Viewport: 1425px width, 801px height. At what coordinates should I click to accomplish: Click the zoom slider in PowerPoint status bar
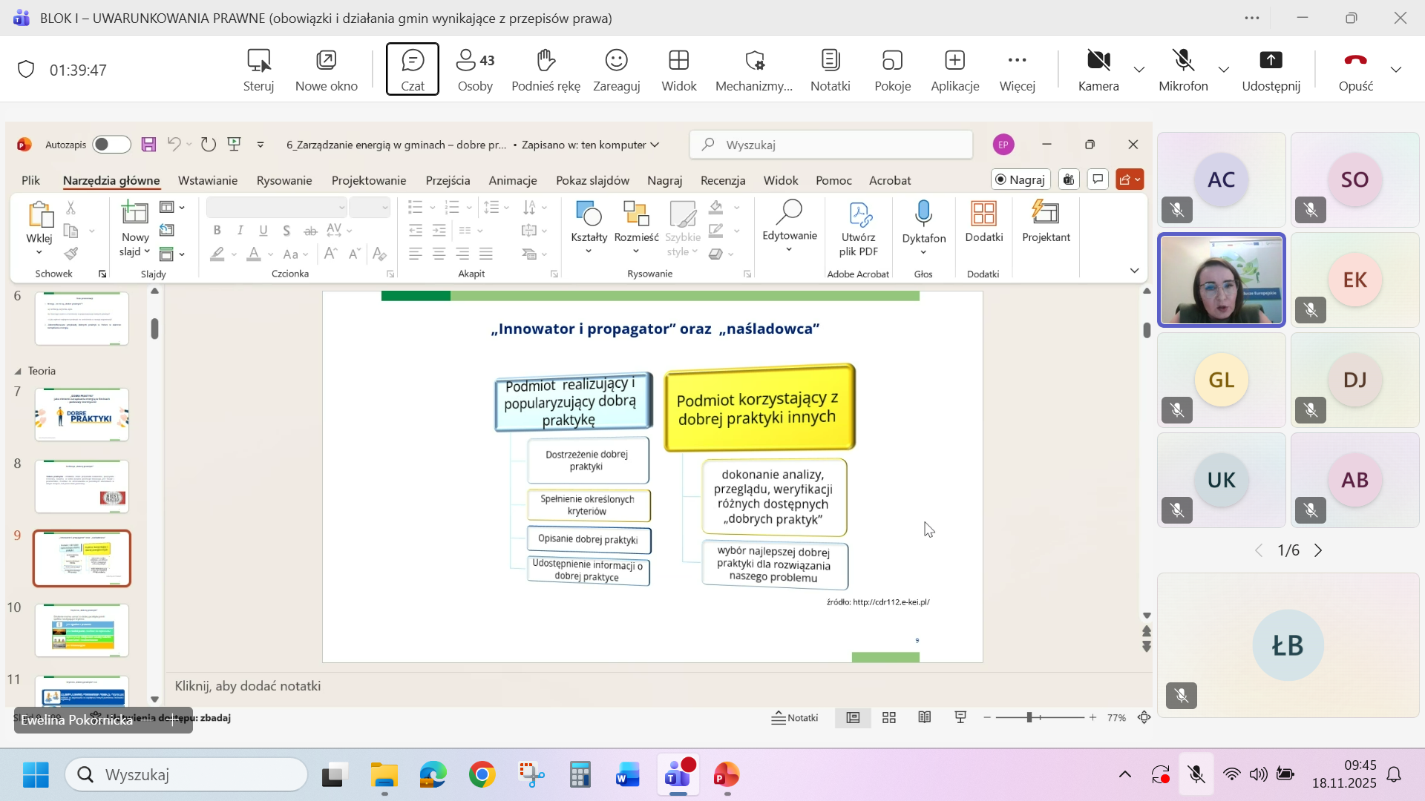click(x=1029, y=717)
